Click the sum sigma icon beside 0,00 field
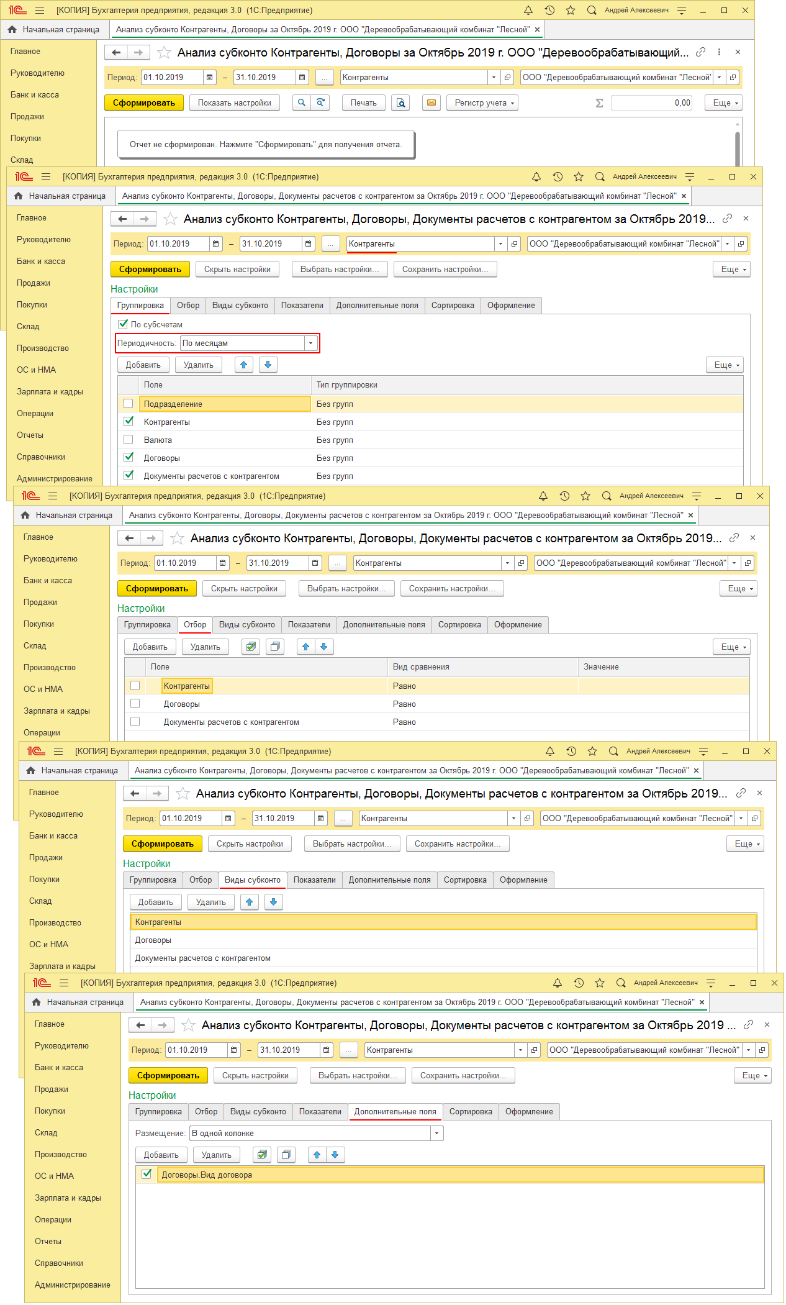Image resolution: width=786 pixels, height=1305 pixels. click(x=600, y=103)
